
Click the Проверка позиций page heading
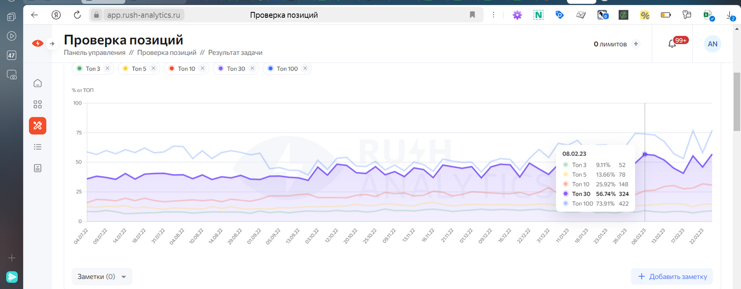pyautogui.click(x=124, y=40)
